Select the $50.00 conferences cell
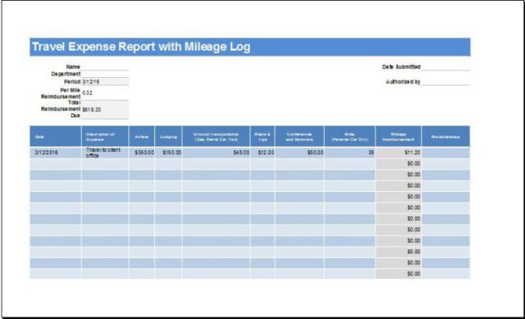525x319 pixels. click(x=299, y=153)
